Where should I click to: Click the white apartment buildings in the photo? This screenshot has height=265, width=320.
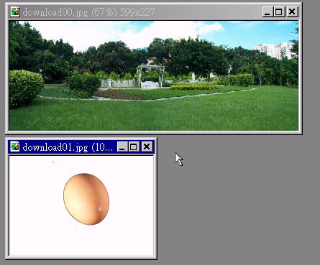[273, 51]
